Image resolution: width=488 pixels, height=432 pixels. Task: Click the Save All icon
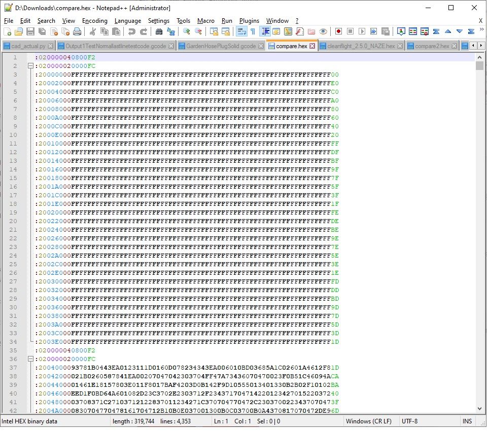[x=42, y=31]
